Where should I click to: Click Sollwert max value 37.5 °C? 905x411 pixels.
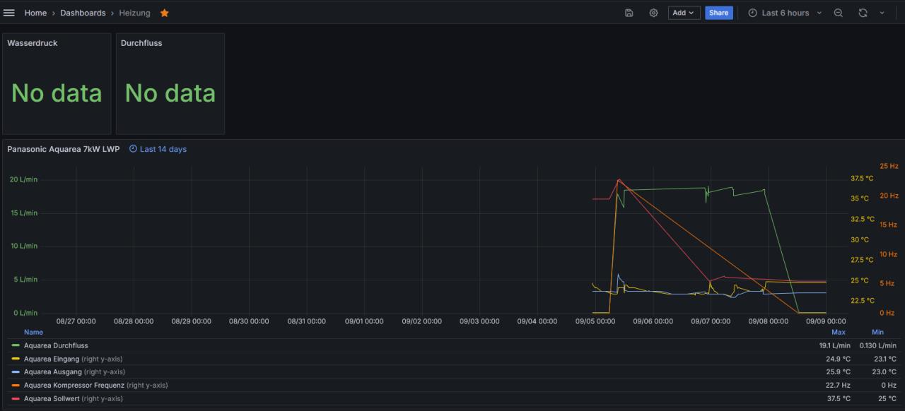(838, 398)
